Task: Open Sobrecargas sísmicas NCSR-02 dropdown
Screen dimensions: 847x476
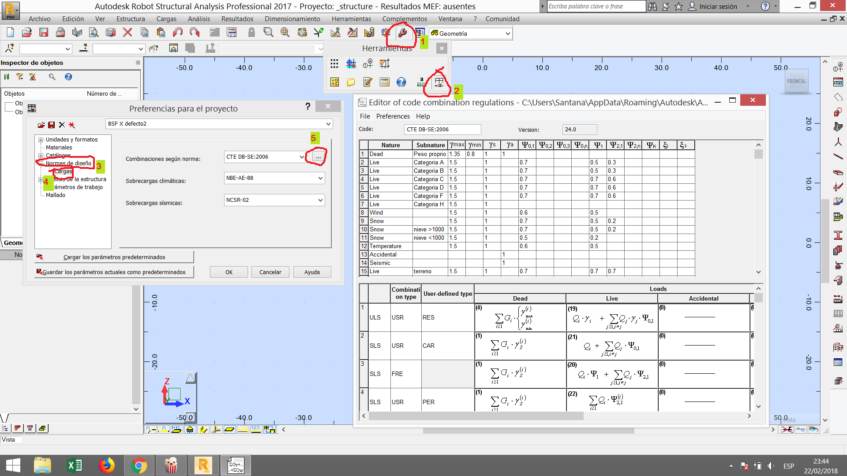Action: click(x=320, y=200)
